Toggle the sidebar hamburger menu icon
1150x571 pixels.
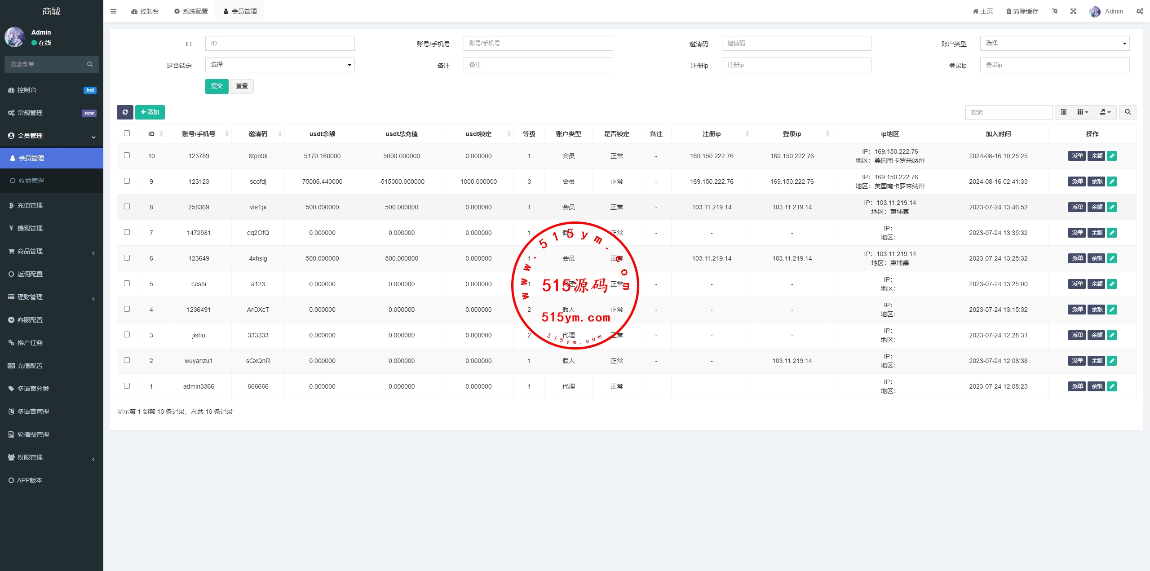[114, 11]
